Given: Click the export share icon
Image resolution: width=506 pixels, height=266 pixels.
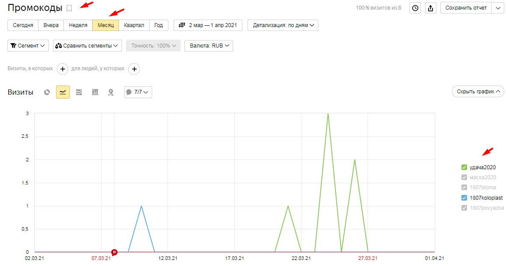Looking at the screenshot, I should click(x=430, y=8).
